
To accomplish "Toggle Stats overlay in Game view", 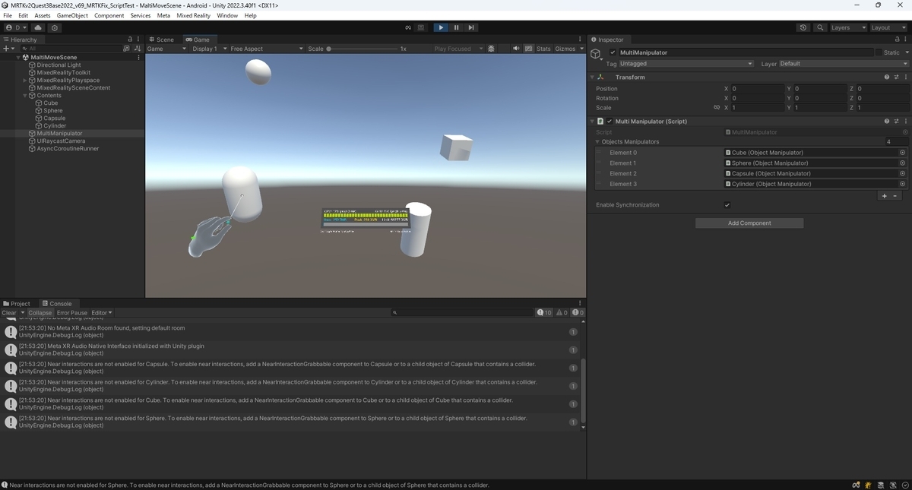I will coord(543,49).
